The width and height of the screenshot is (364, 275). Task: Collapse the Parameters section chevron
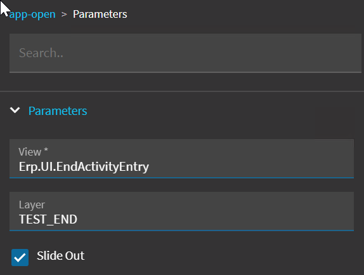coord(15,110)
